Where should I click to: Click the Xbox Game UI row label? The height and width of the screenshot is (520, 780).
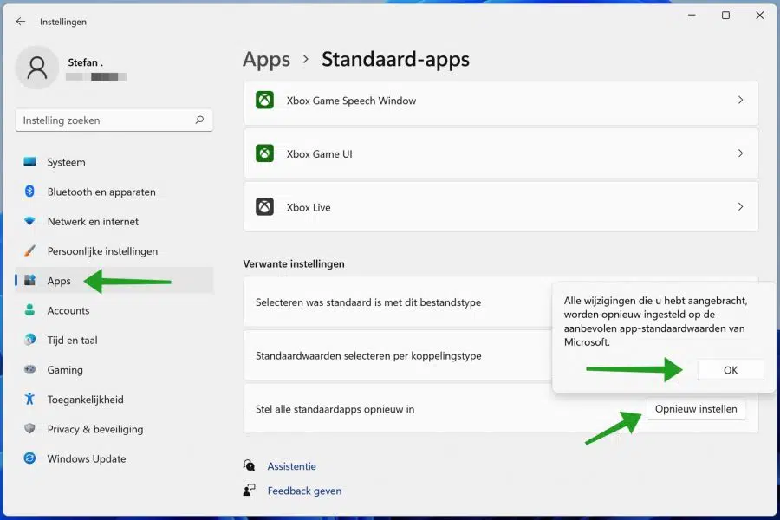[x=319, y=153]
